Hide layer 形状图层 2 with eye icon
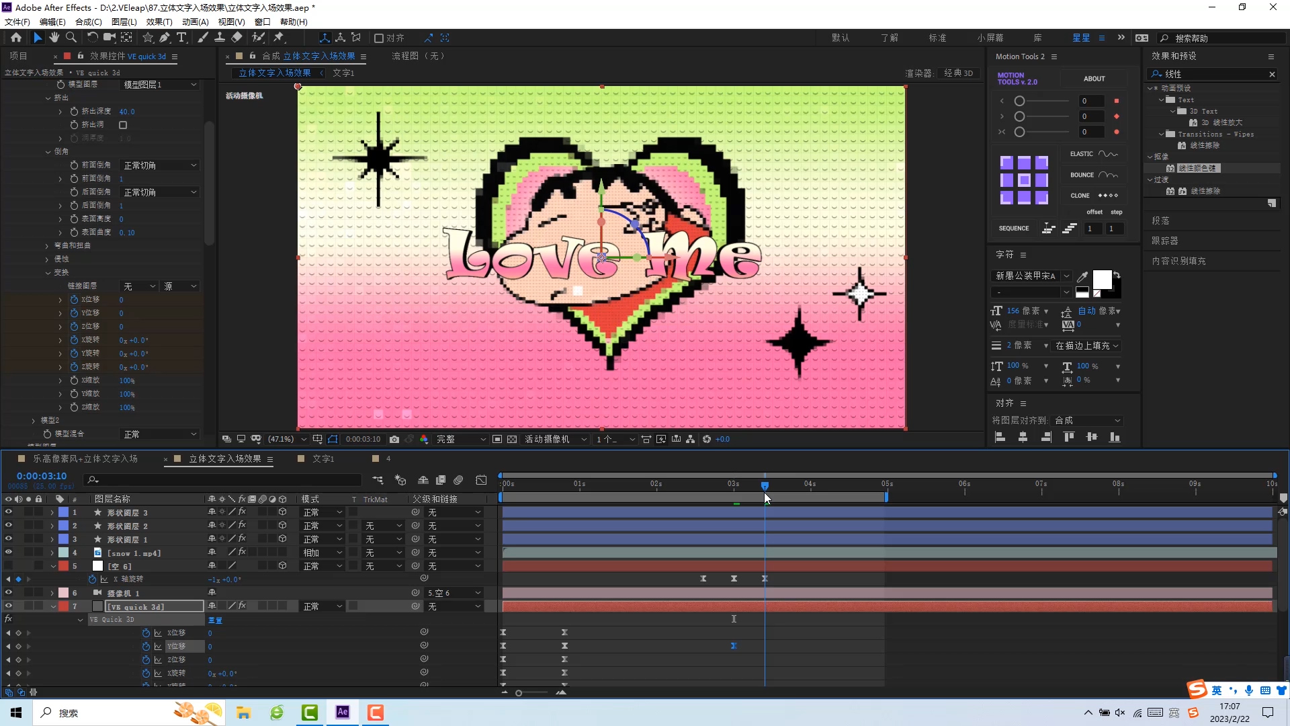 [8, 526]
